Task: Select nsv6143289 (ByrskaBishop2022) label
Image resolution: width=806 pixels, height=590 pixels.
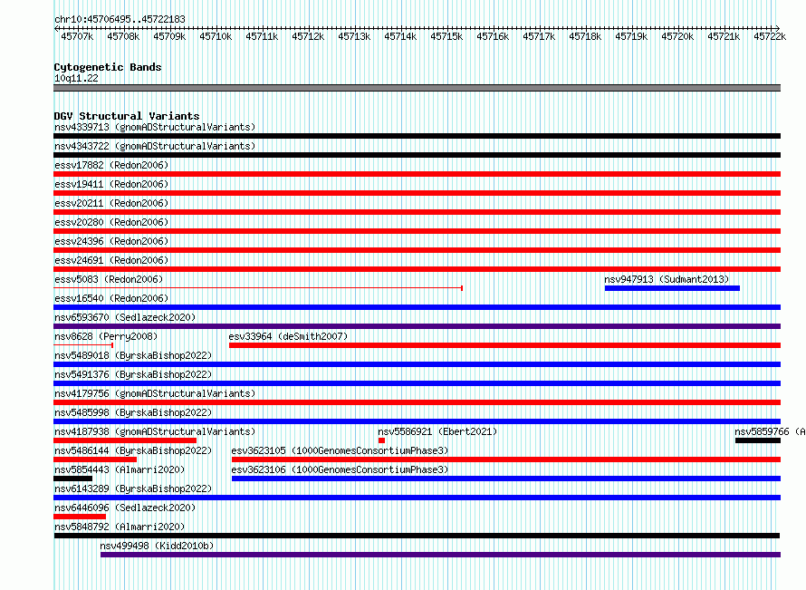Action: (x=133, y=488)
